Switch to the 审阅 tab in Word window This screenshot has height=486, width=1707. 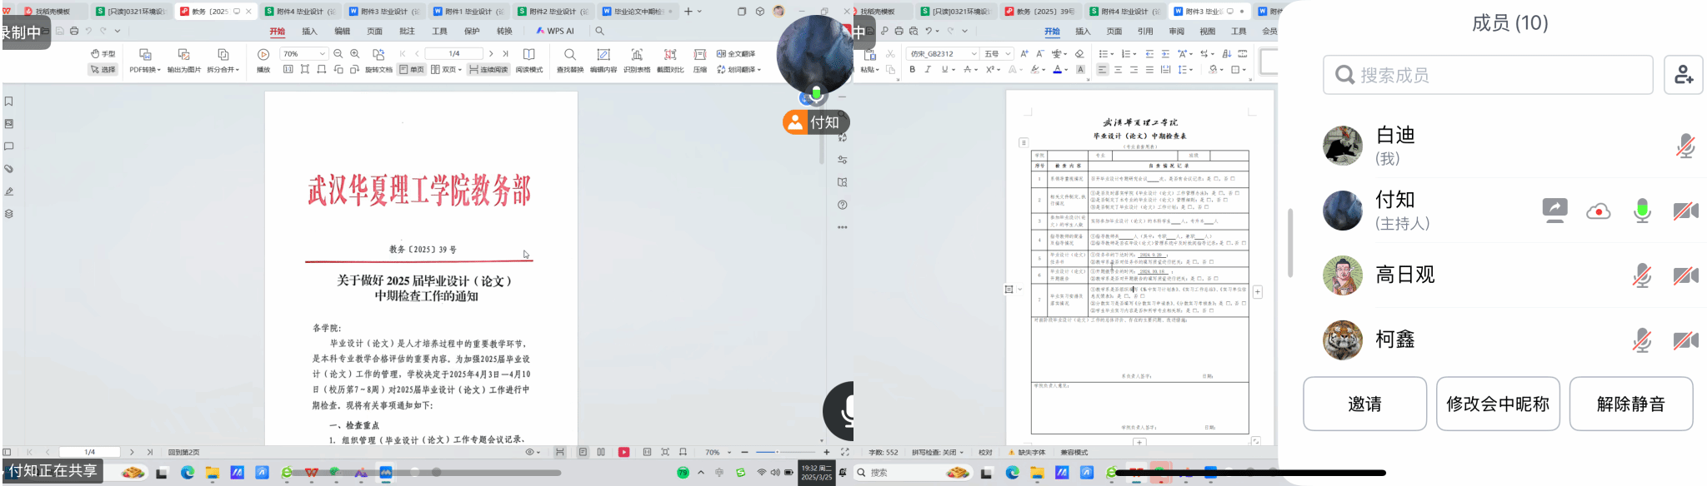(x=1176, y=31)
